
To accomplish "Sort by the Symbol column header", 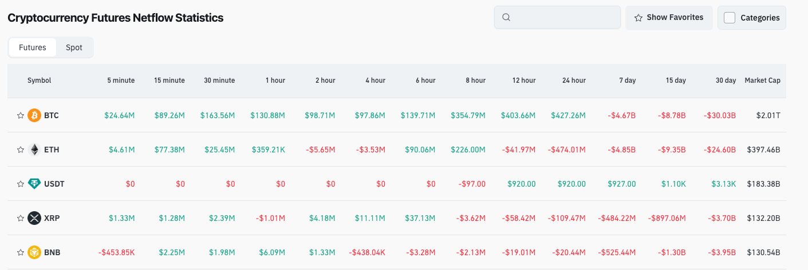I will click(39, 80).
